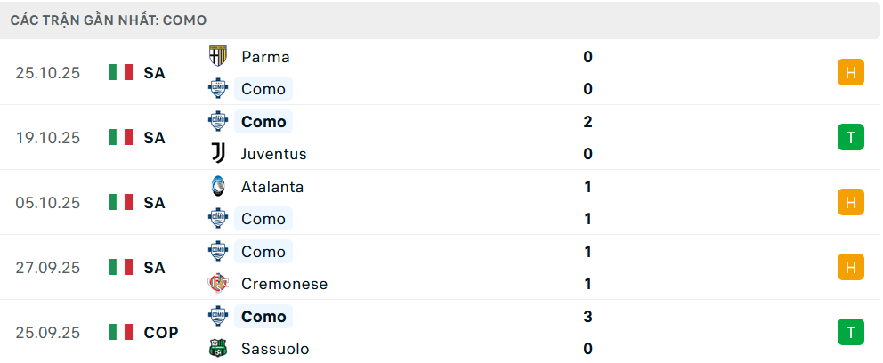
Task: Click the Parma team crest icon
Action: [x=217, y=56]
